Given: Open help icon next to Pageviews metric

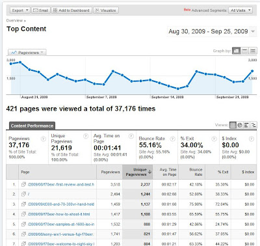Looking at the screenshot, I should [x=44, y=139].
